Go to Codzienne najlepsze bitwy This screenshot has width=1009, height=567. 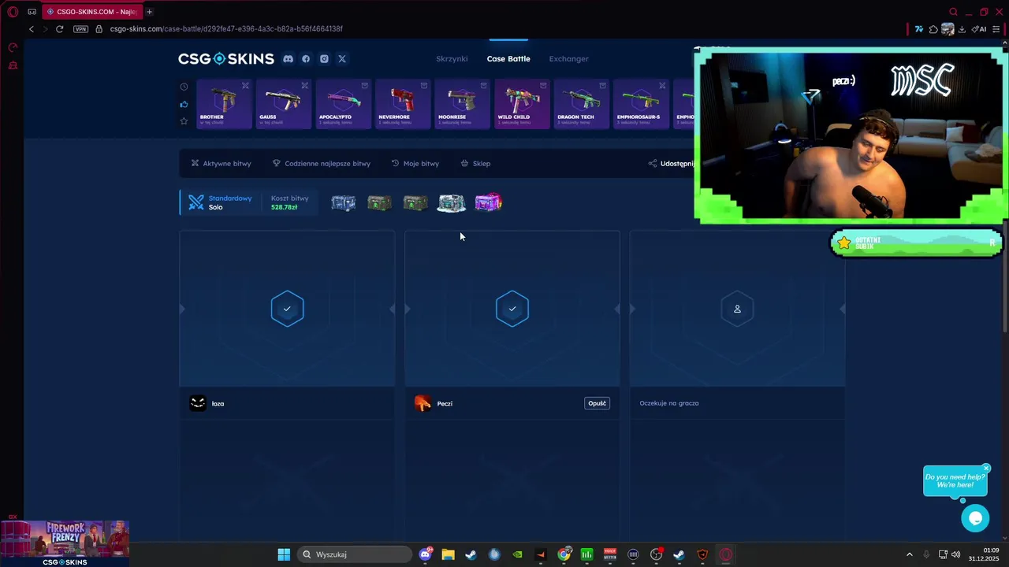pos(322,164)
